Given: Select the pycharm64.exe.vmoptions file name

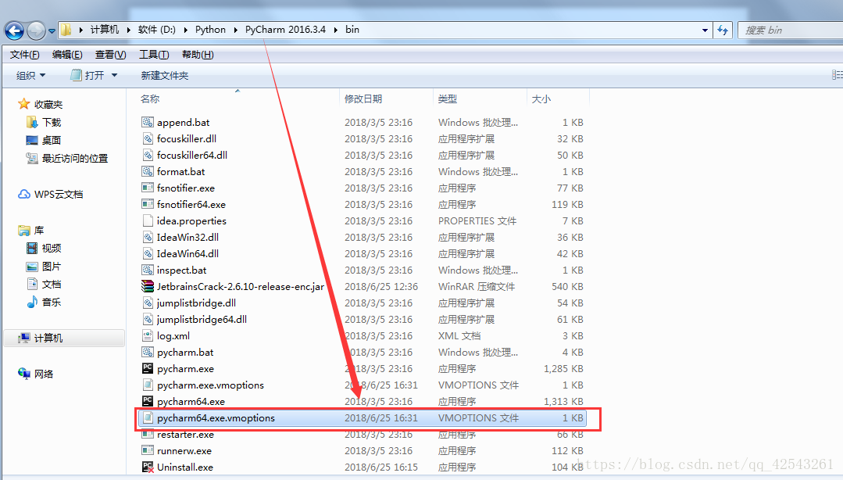Looking at the screenshot, I should click(x=216, y=418).
